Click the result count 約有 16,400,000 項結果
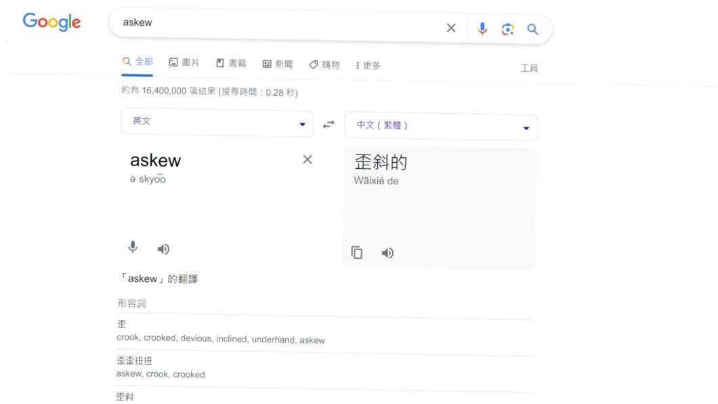Viewport: 718px width, 404px height. (x=169, y=91)
